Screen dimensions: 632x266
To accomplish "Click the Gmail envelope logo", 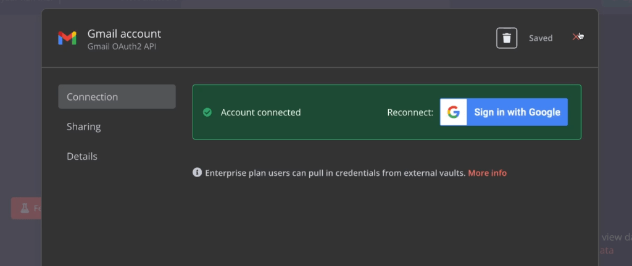I will click(67, 38).
